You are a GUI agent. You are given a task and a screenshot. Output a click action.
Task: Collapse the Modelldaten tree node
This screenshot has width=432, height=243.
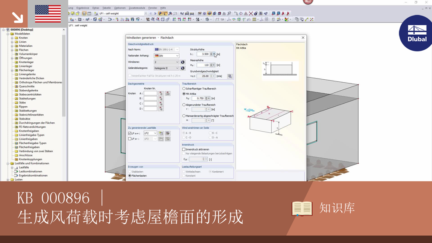8,34
